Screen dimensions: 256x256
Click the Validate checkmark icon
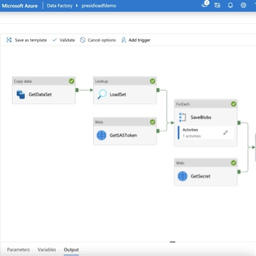(55, 40)
